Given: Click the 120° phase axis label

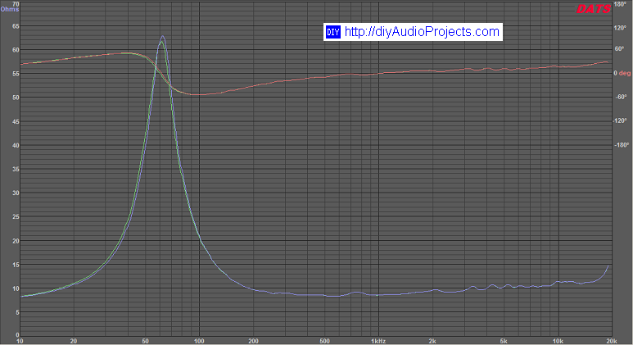Looking at the screenshot, I should pyautogui.click(x=621, y=26).
